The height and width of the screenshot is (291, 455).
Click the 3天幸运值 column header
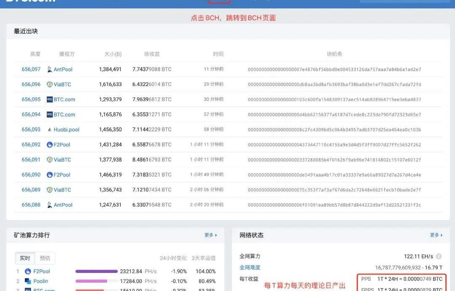pyautogui.click(x=203, y=258)
